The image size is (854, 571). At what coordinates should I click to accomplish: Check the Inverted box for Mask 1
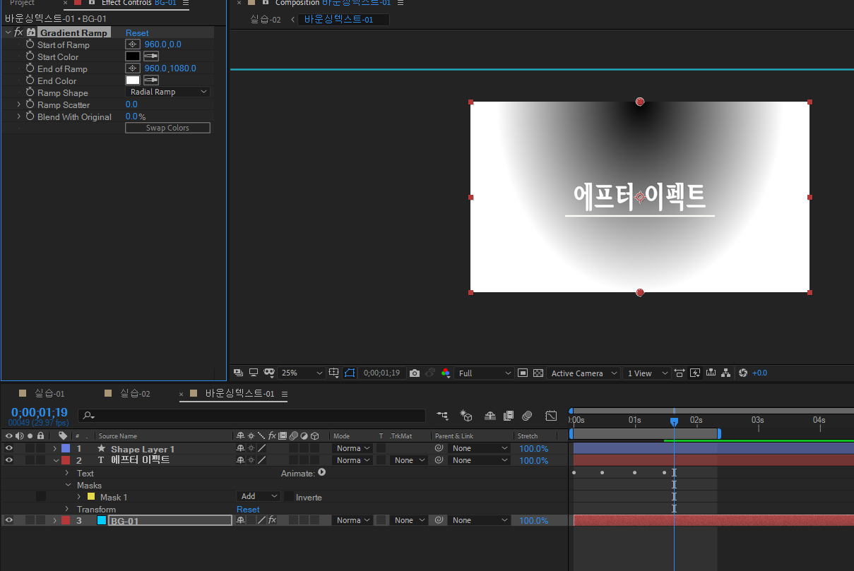(x=289, y=497)
